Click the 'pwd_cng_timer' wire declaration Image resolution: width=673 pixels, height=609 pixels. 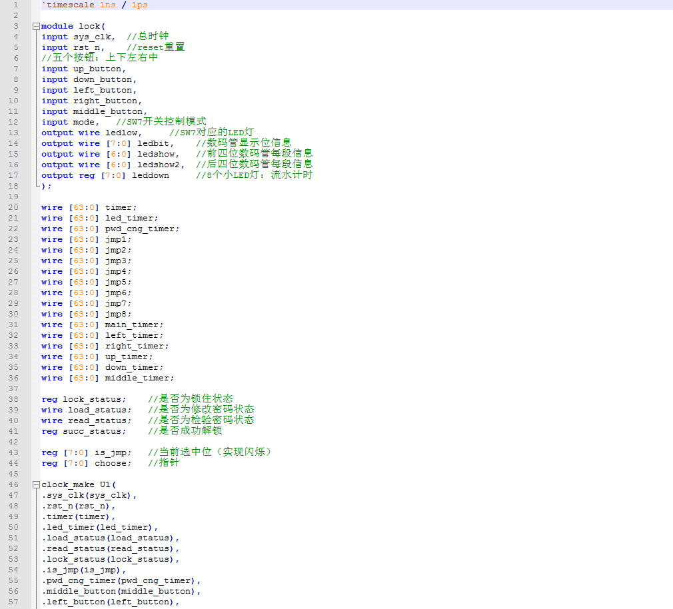click(140, 229)
